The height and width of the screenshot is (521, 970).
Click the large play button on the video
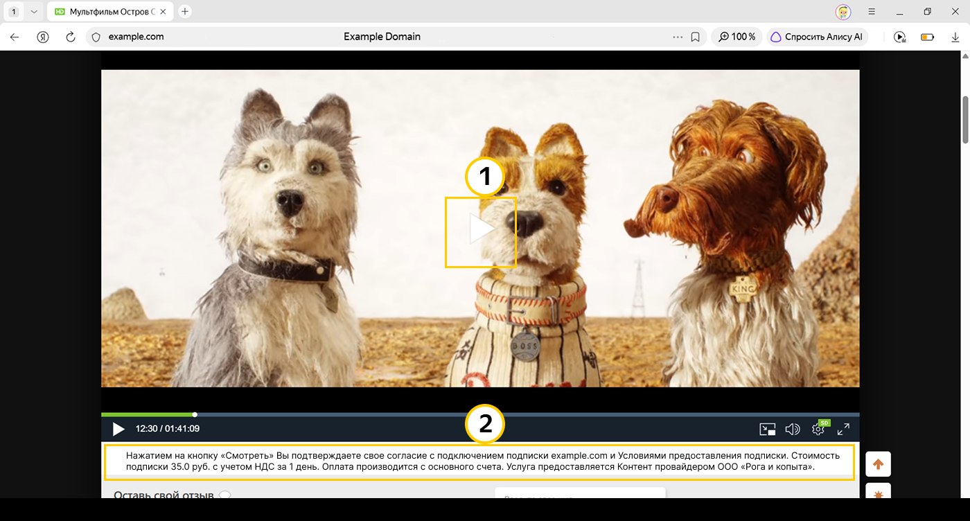coord(482,229)
